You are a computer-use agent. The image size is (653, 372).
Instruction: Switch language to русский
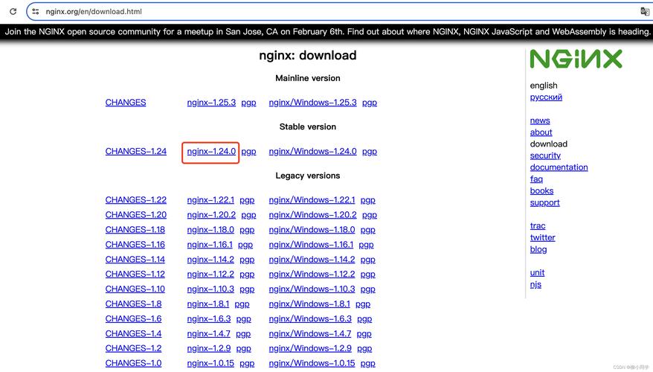546,97
